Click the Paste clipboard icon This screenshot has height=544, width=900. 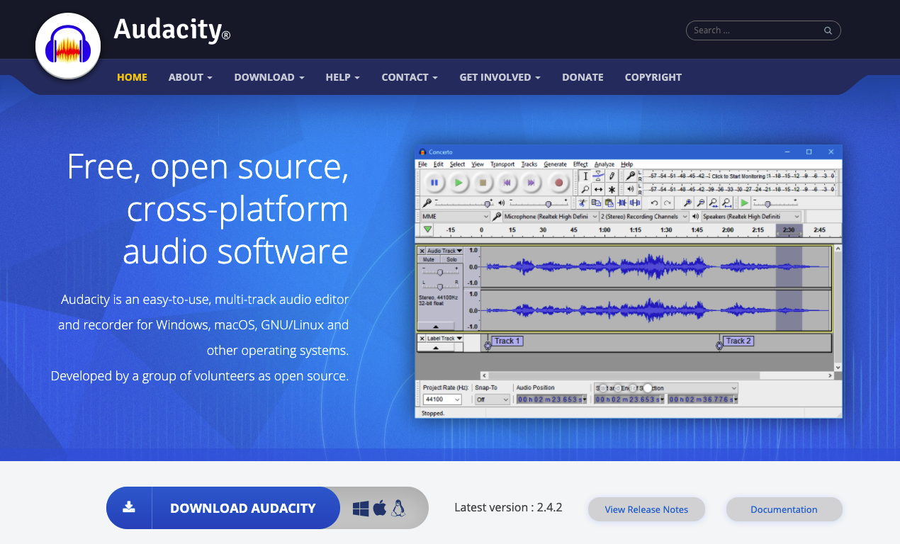tap(608, 203)
